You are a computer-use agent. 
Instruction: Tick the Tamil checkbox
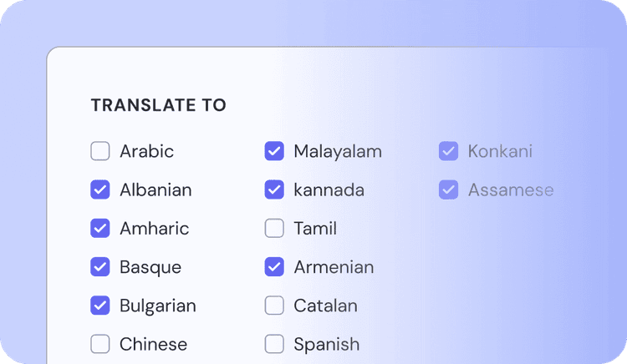point(274,228)
